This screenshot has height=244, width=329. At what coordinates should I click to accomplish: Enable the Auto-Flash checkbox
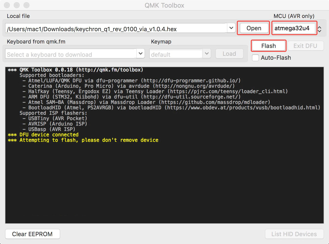pos(255,58)
